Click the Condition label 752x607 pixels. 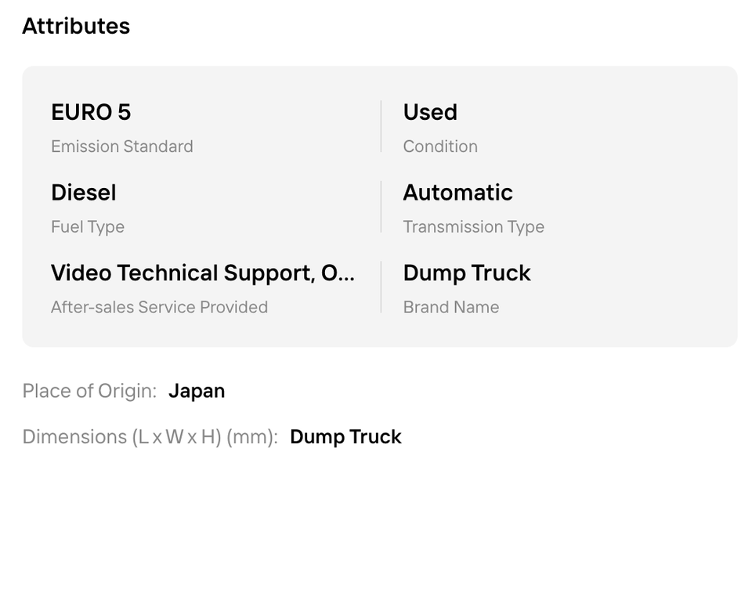440,146
